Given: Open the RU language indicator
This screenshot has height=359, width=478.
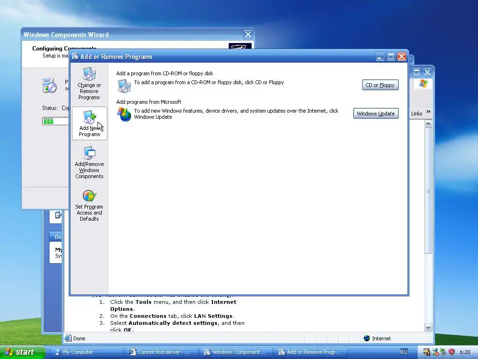Looking at the screenshot, I should pyautogui.click(x=404, y=352).
